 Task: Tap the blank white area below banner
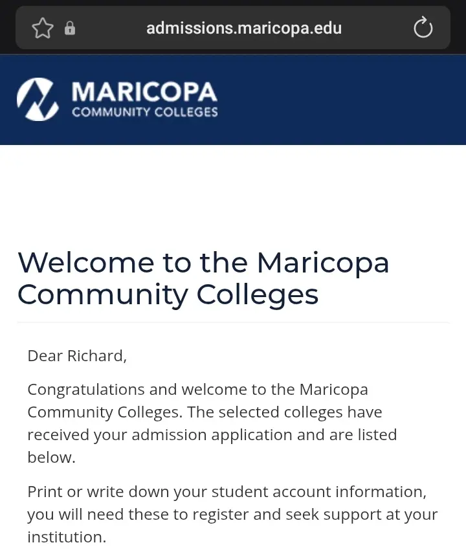click(x=233, y=195)
